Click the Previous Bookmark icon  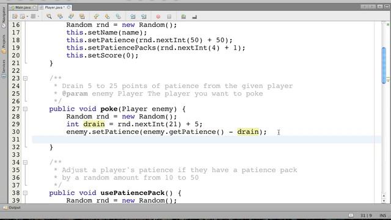point(97,16)
